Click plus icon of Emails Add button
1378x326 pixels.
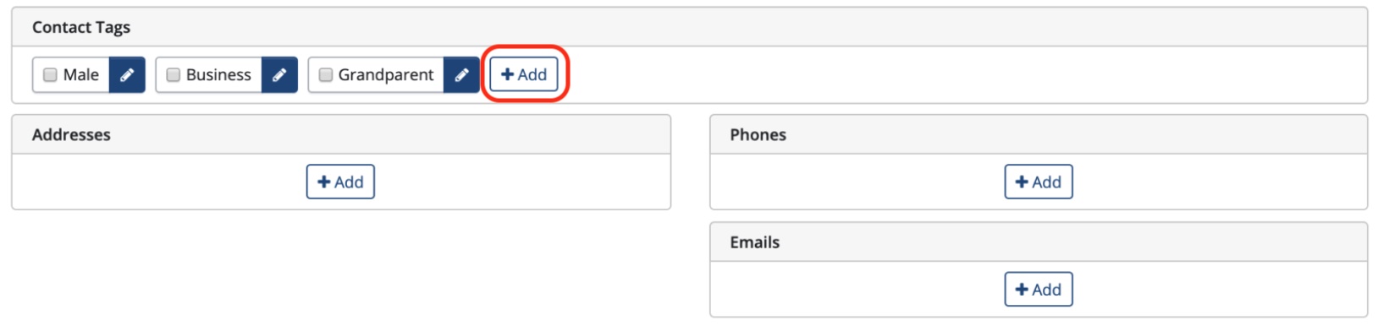tap(1022, 289)
